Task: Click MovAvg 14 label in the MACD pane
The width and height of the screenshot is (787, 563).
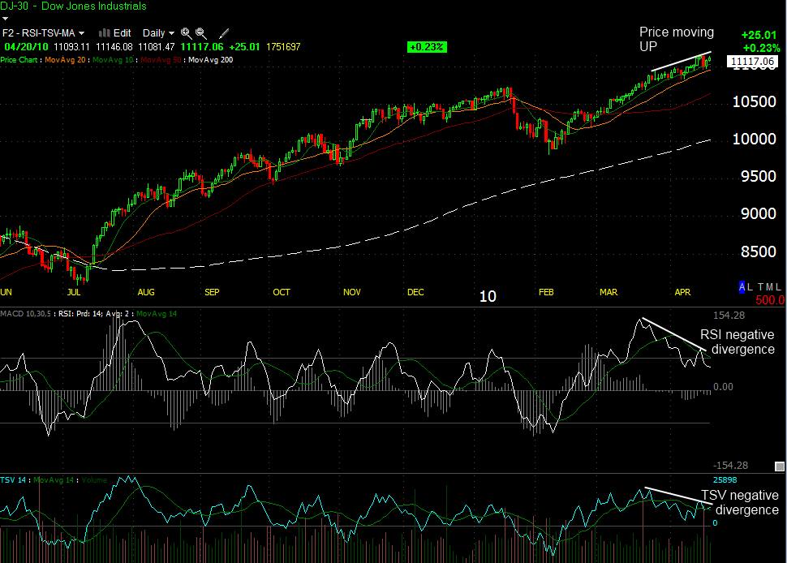Action: [x=157, y=314]
